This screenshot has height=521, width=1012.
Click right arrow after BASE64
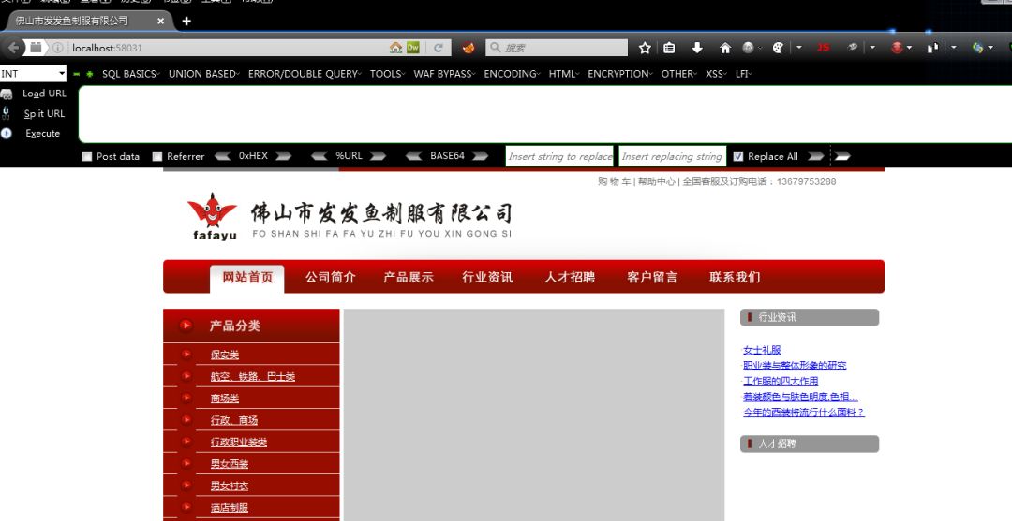click(480, 156)
